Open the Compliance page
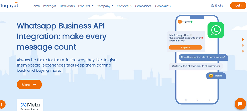Image resolution: width=247 pixels, height=111 pixels. (143, 6)
